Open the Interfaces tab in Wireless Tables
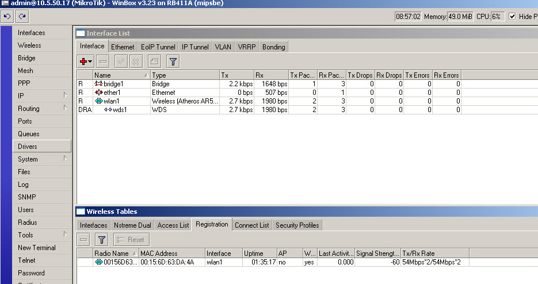 [93, 225]
